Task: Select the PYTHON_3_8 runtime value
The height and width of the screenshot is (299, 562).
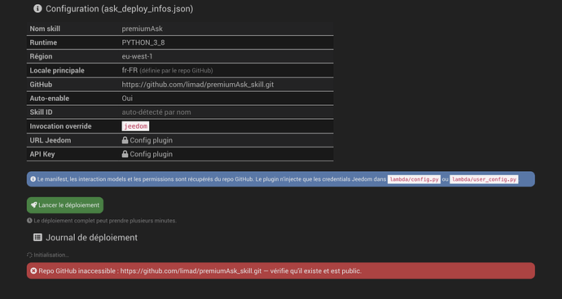Action: coord(143,42)
